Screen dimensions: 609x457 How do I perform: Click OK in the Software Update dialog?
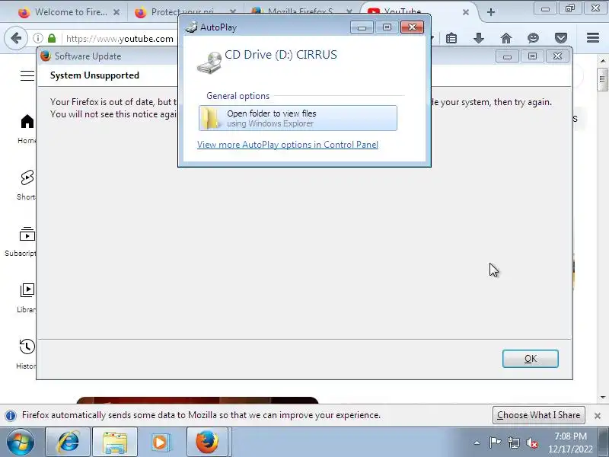[530, 359]
